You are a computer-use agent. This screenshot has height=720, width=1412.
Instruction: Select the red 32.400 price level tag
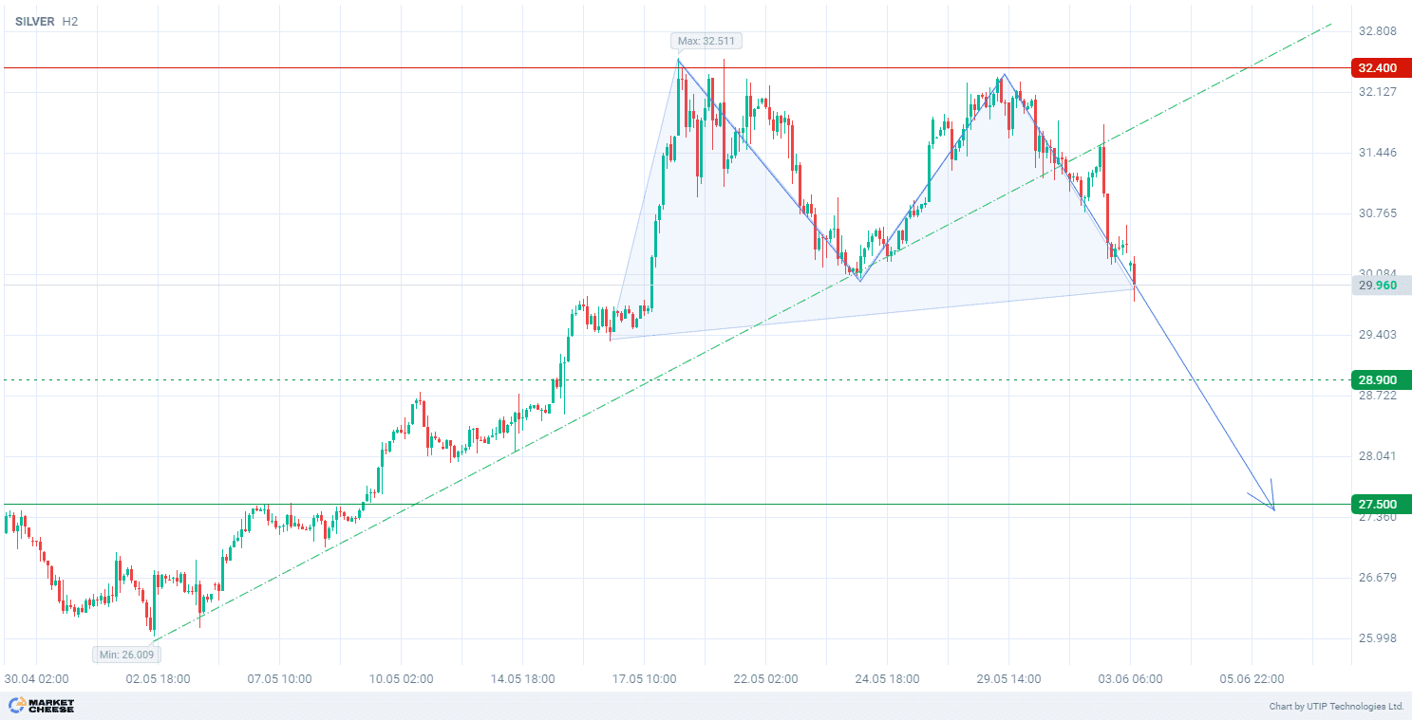click(1381, 67)
